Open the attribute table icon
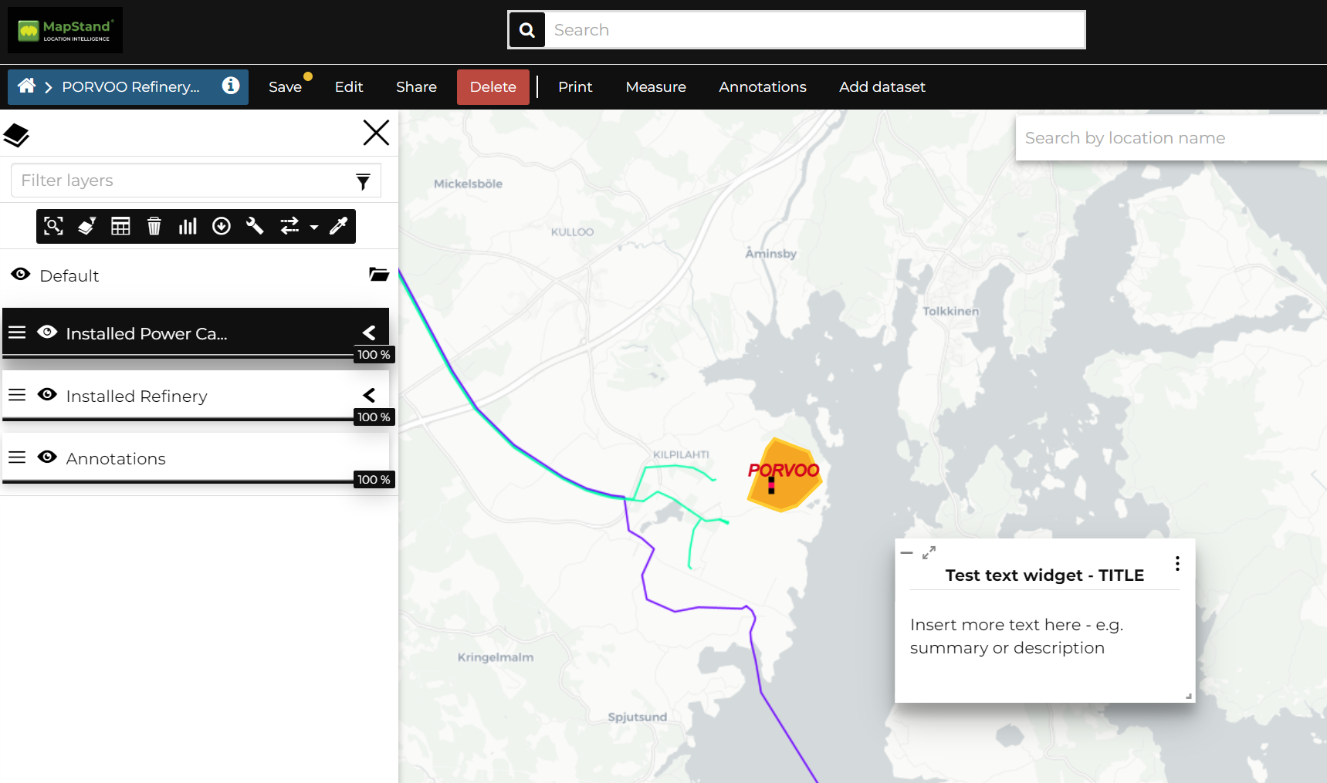Screen dimensions: 1327x783 pyautogui.click(x=120, y=226)
